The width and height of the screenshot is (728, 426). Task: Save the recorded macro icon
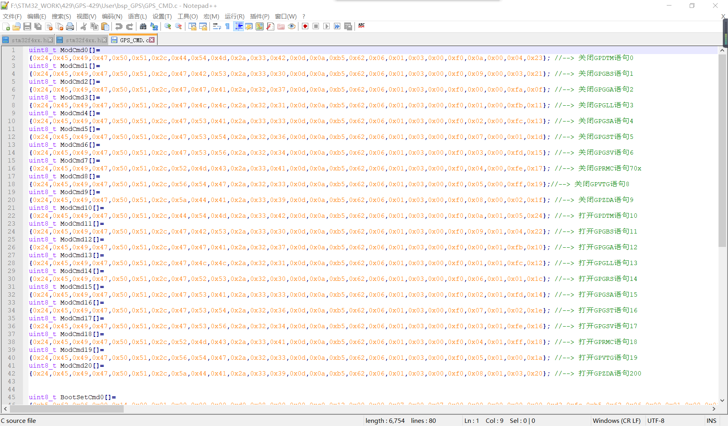(348, 26)
